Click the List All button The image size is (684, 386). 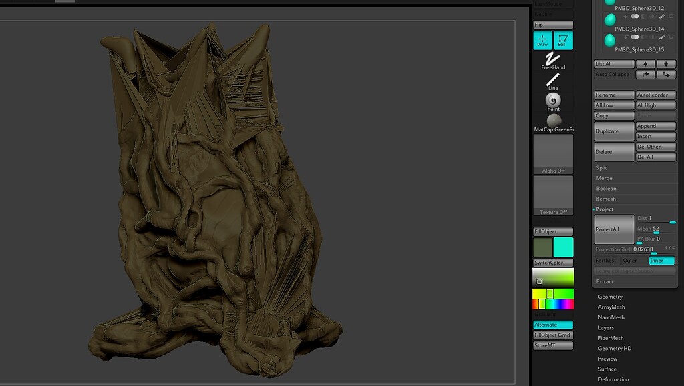click(614, 64)
